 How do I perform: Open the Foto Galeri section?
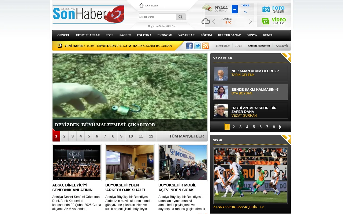274,9
